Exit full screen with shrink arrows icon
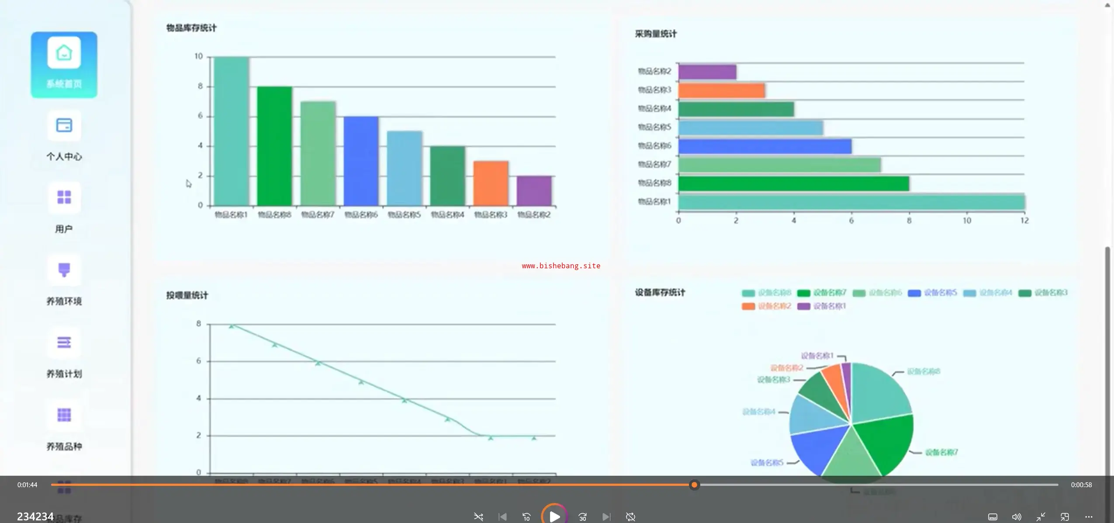Image resolution: width=1114 pixels, height=523 pixels. 1041,517
